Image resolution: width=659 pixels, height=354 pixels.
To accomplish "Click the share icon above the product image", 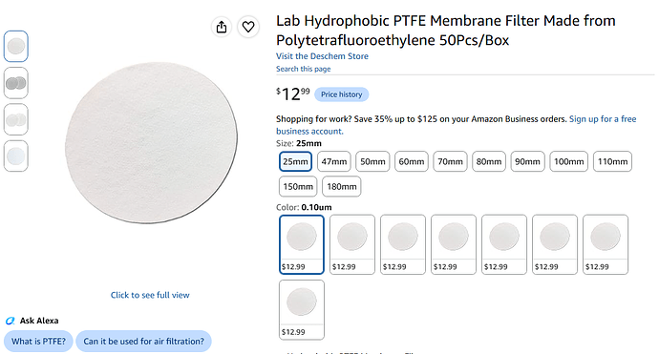I will [222, 27].
